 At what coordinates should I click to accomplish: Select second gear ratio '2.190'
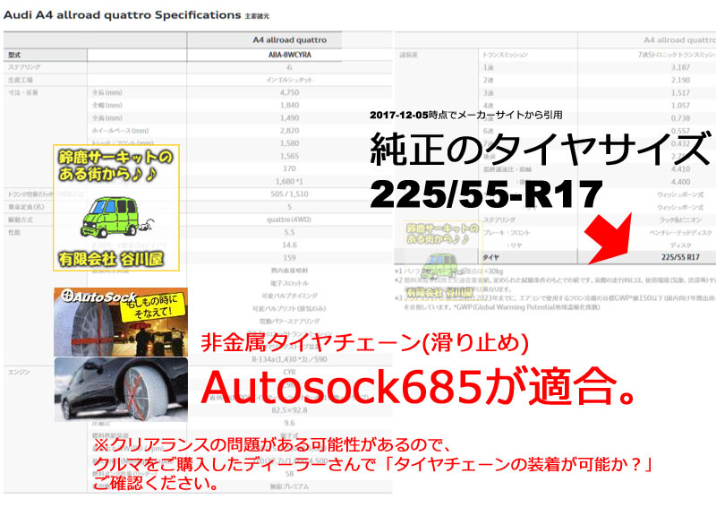tap(680, 80)
